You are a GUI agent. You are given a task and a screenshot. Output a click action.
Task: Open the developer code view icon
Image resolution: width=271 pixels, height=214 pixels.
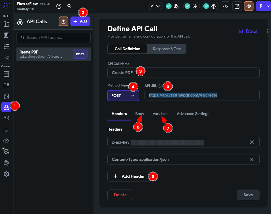pos(225,6)
